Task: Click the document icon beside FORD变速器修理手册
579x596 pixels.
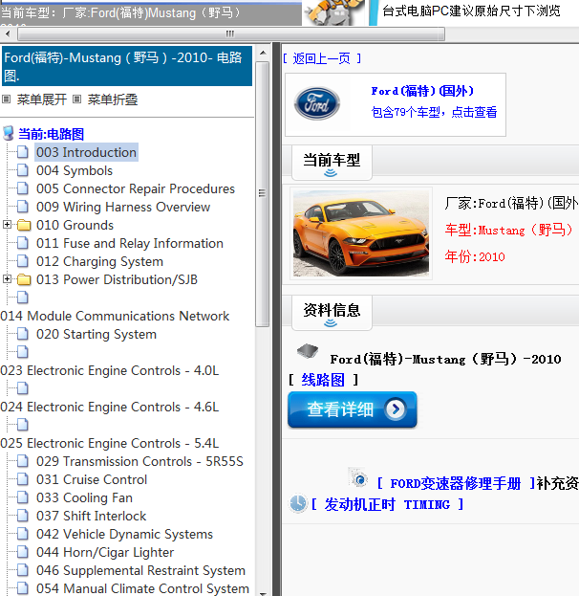Action: pyautogui.click(x=359, y=477)
